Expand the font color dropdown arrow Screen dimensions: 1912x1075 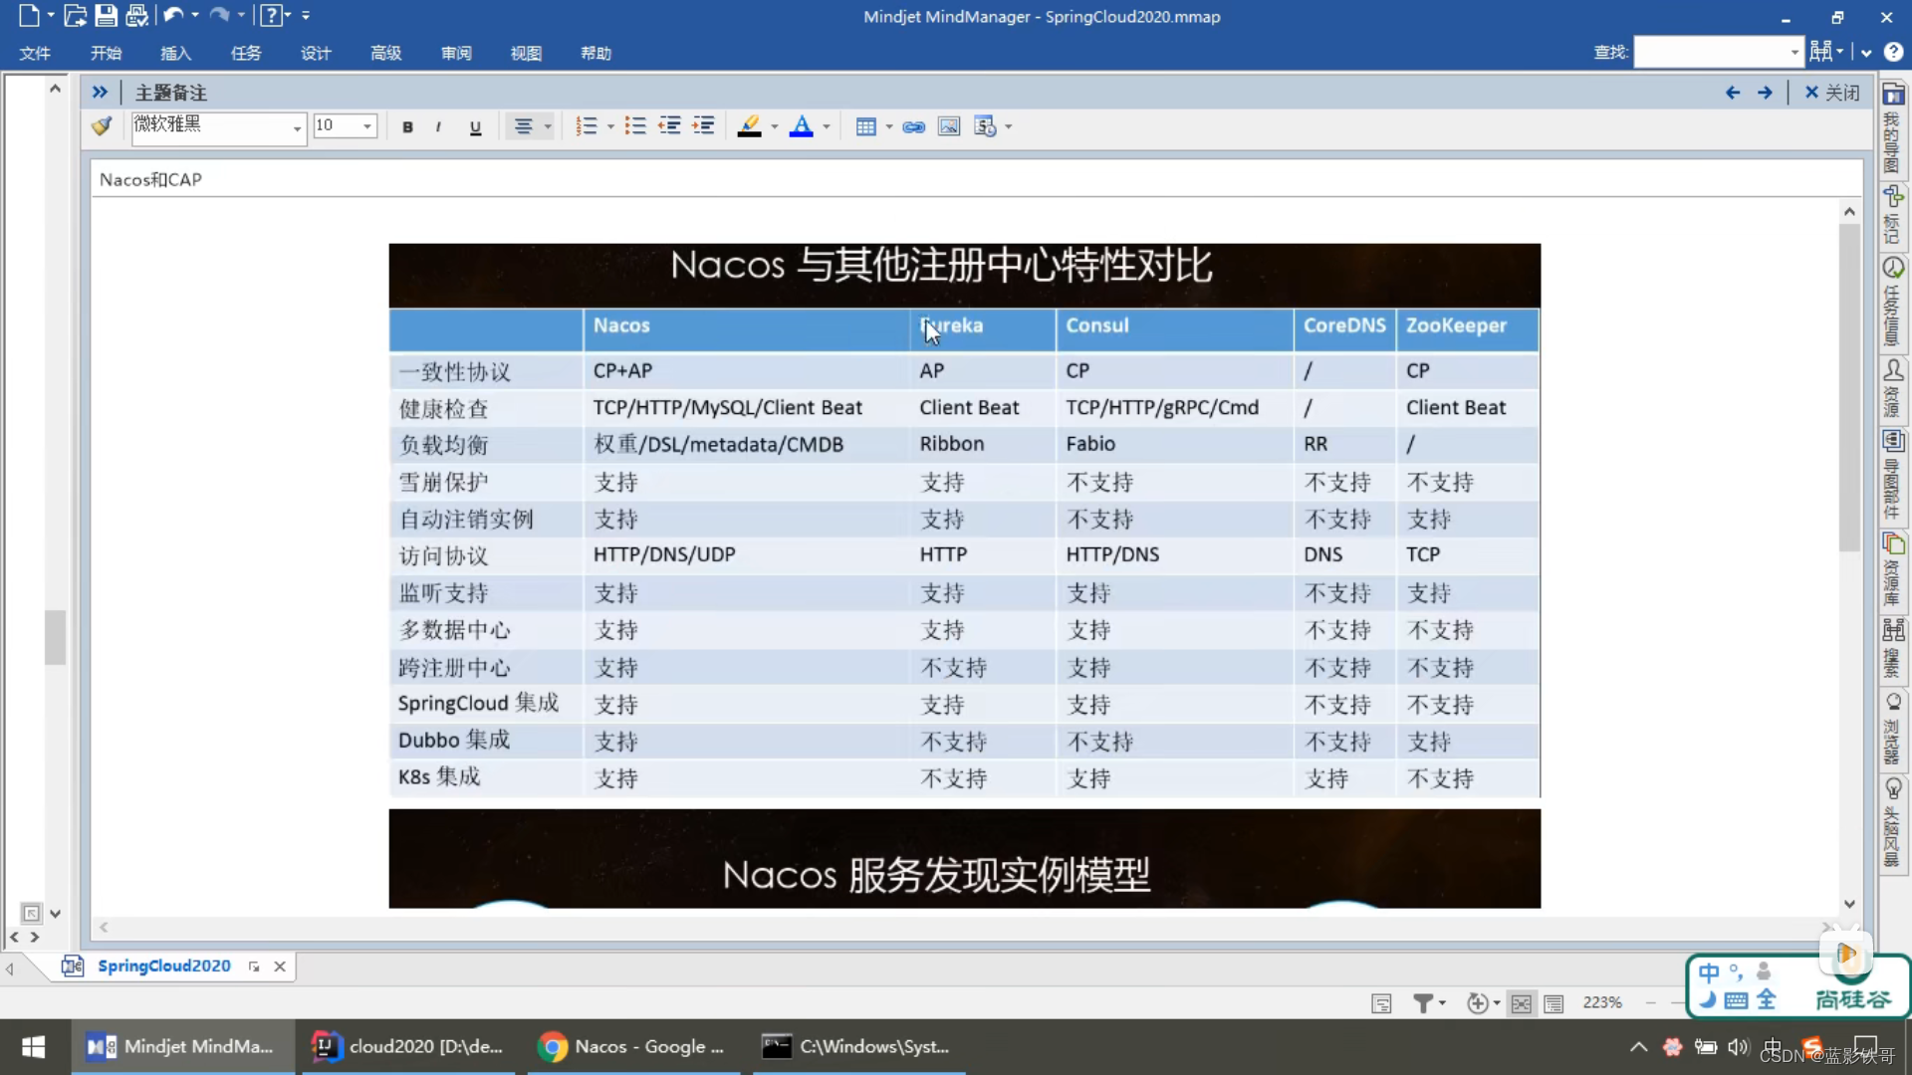827,126
